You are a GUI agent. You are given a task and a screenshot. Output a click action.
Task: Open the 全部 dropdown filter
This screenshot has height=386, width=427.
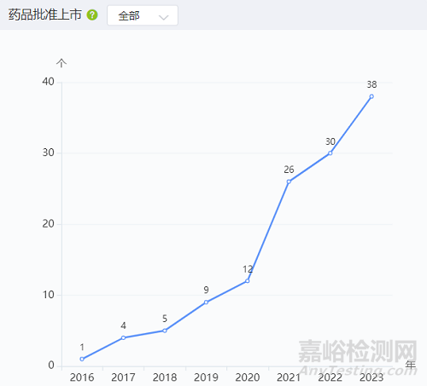point(143,15)
